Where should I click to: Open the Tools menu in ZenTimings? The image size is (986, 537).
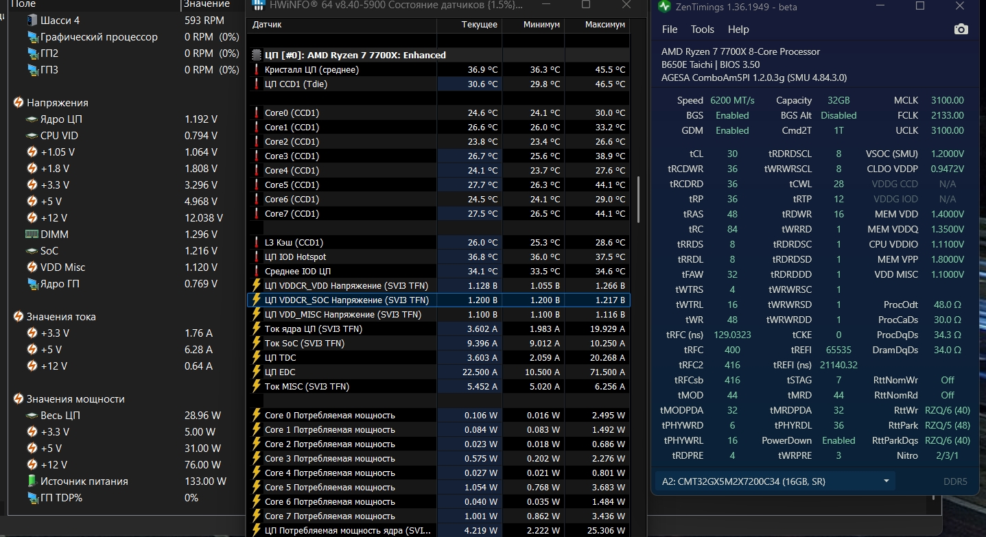(703, 29)
